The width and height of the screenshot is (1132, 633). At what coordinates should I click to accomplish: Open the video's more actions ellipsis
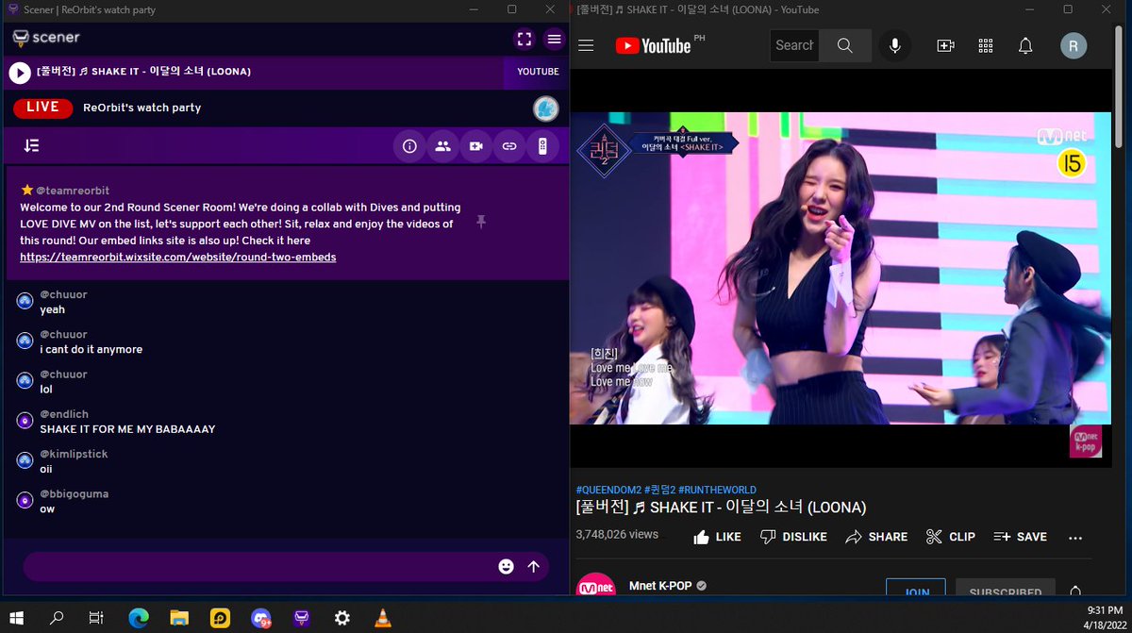click(1075, 537)
